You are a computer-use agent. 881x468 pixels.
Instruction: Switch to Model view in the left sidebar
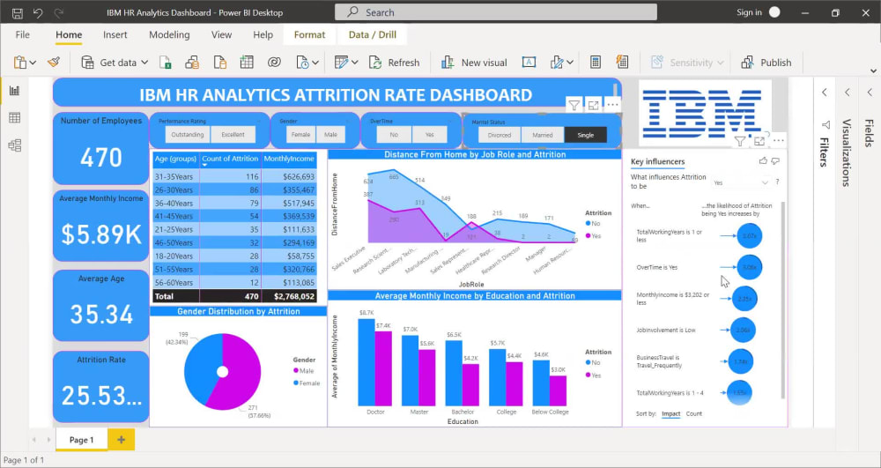[x=15, y=145]
